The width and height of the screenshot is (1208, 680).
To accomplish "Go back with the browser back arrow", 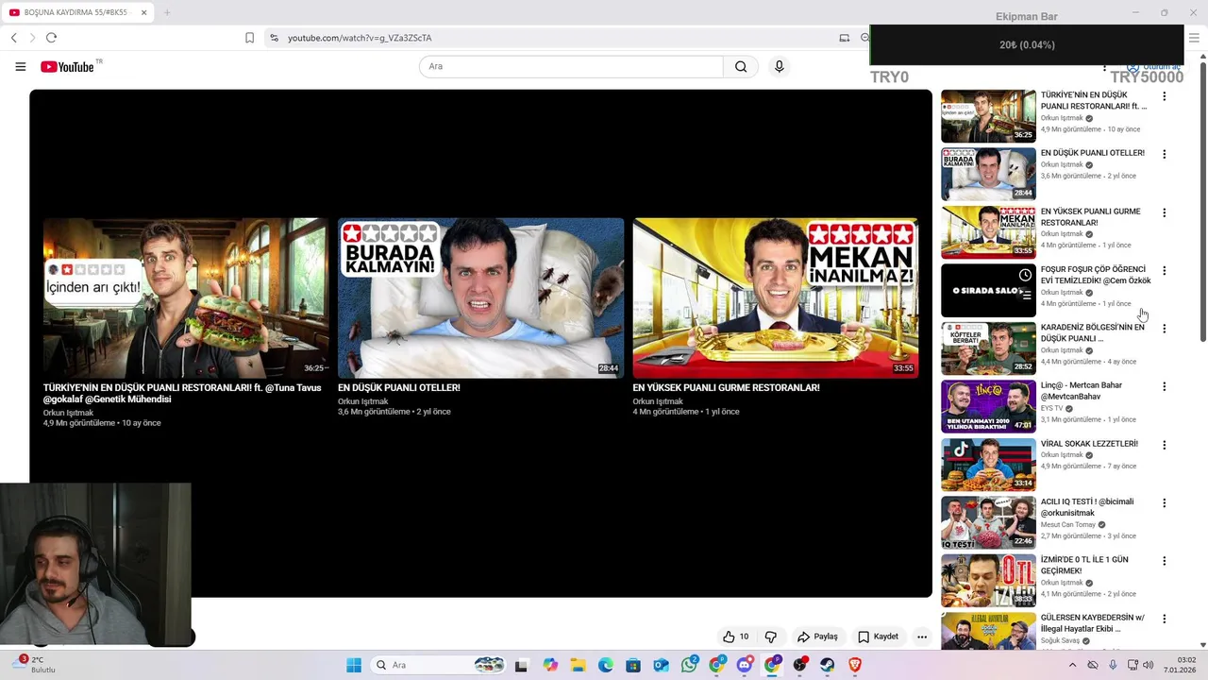I will tap(14, 38).
